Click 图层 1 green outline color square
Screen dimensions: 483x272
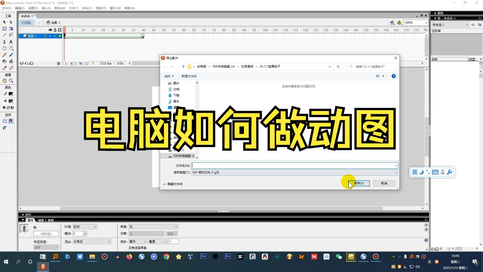(60, 36)
